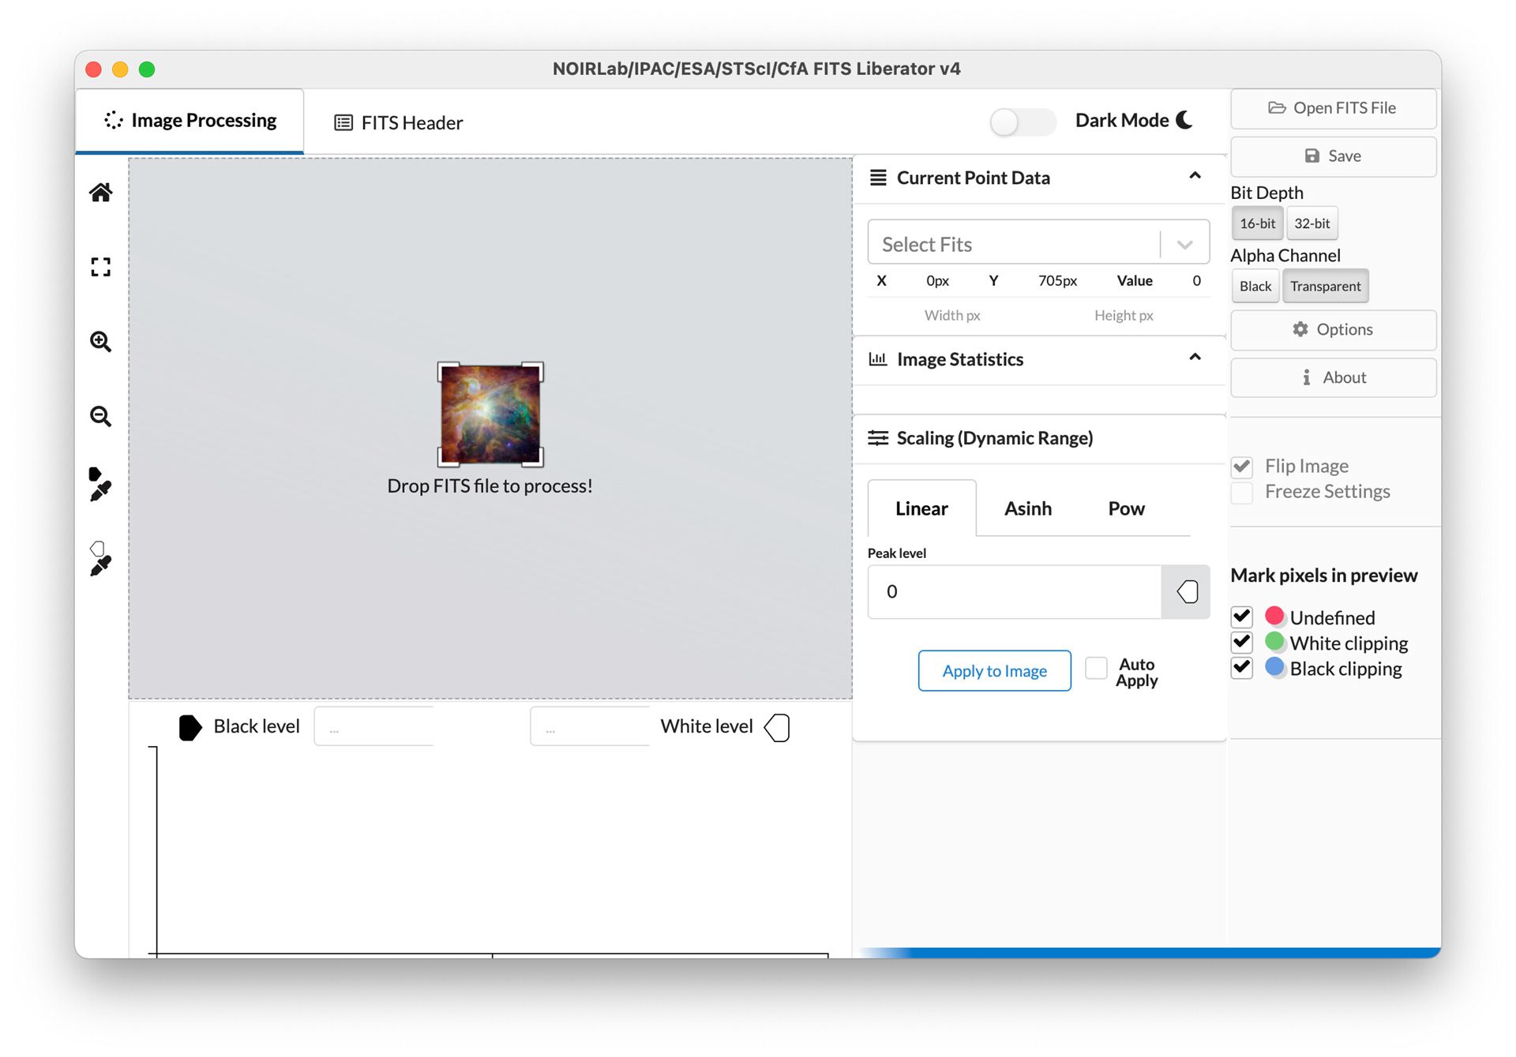Select the Asinh scaling tab
This screenshot has width=1516, height=1057.
click(x=1028, y=508)
